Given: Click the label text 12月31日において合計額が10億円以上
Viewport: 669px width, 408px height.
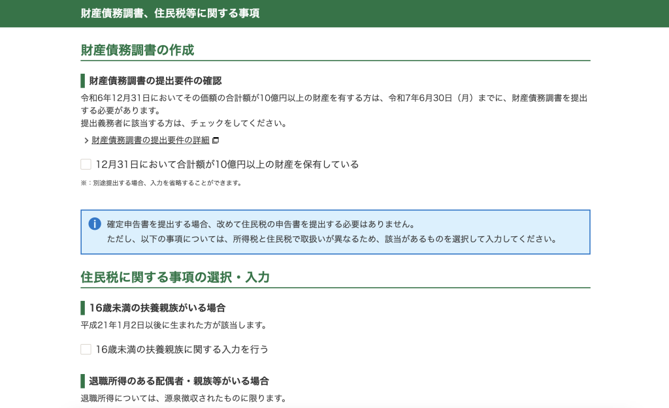Looking at the screenshot, I should [x=227, y=165].
